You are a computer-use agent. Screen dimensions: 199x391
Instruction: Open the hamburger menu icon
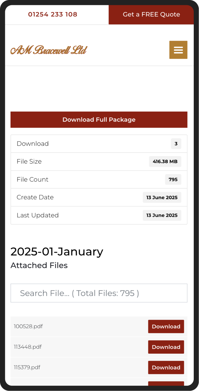click(x=178, y=50)
